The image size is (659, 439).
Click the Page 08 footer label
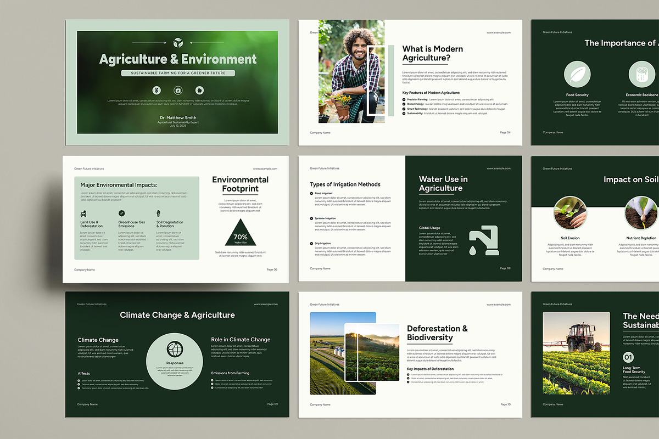tap(505, 268)
